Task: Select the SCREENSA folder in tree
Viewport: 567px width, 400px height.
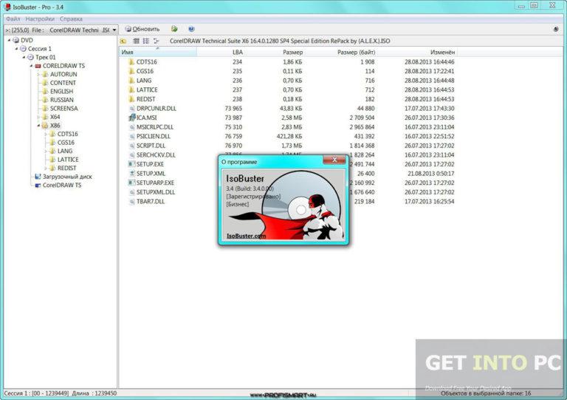Action: (x=64, y=108)
